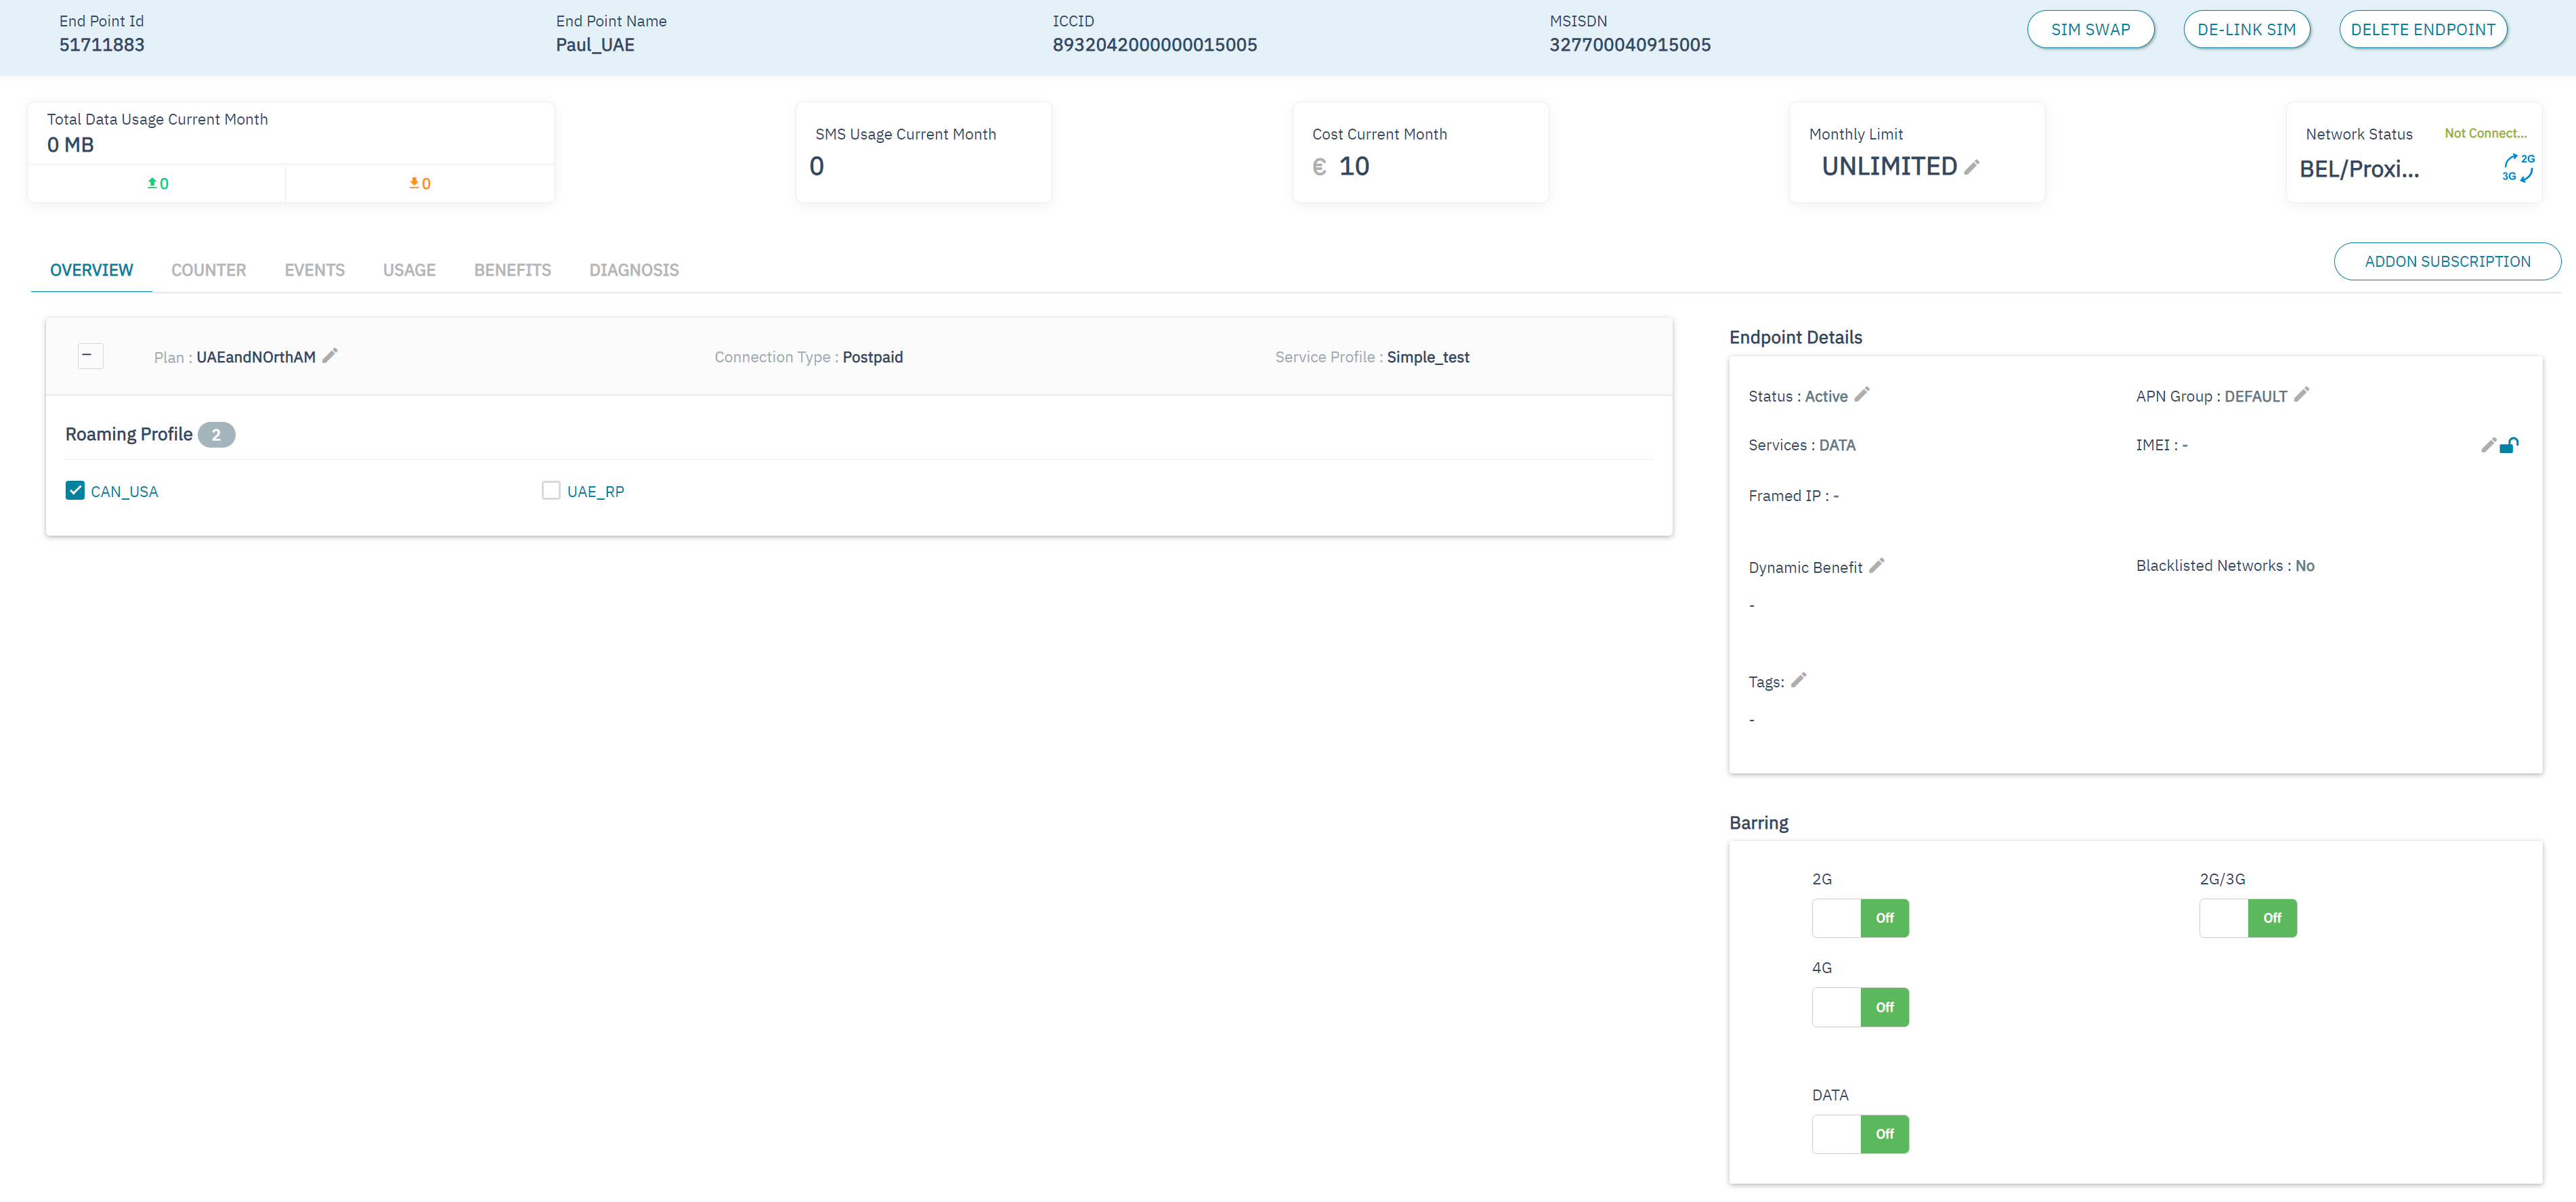Click the SIM SWAP button

(2089, 30)
